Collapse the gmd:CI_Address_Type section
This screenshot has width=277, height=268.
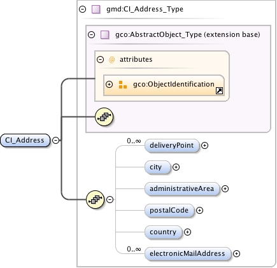82,9
